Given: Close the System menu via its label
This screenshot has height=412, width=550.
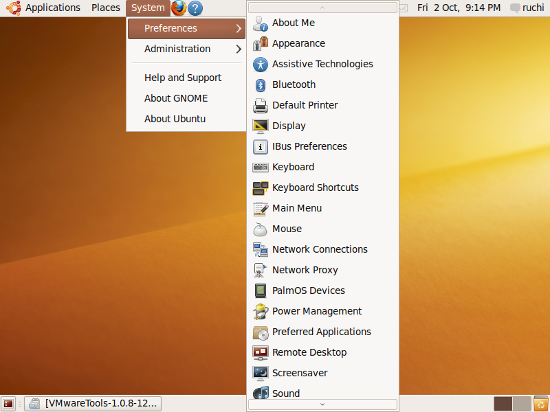Looking at the screenshot, I should click(148, 8).
